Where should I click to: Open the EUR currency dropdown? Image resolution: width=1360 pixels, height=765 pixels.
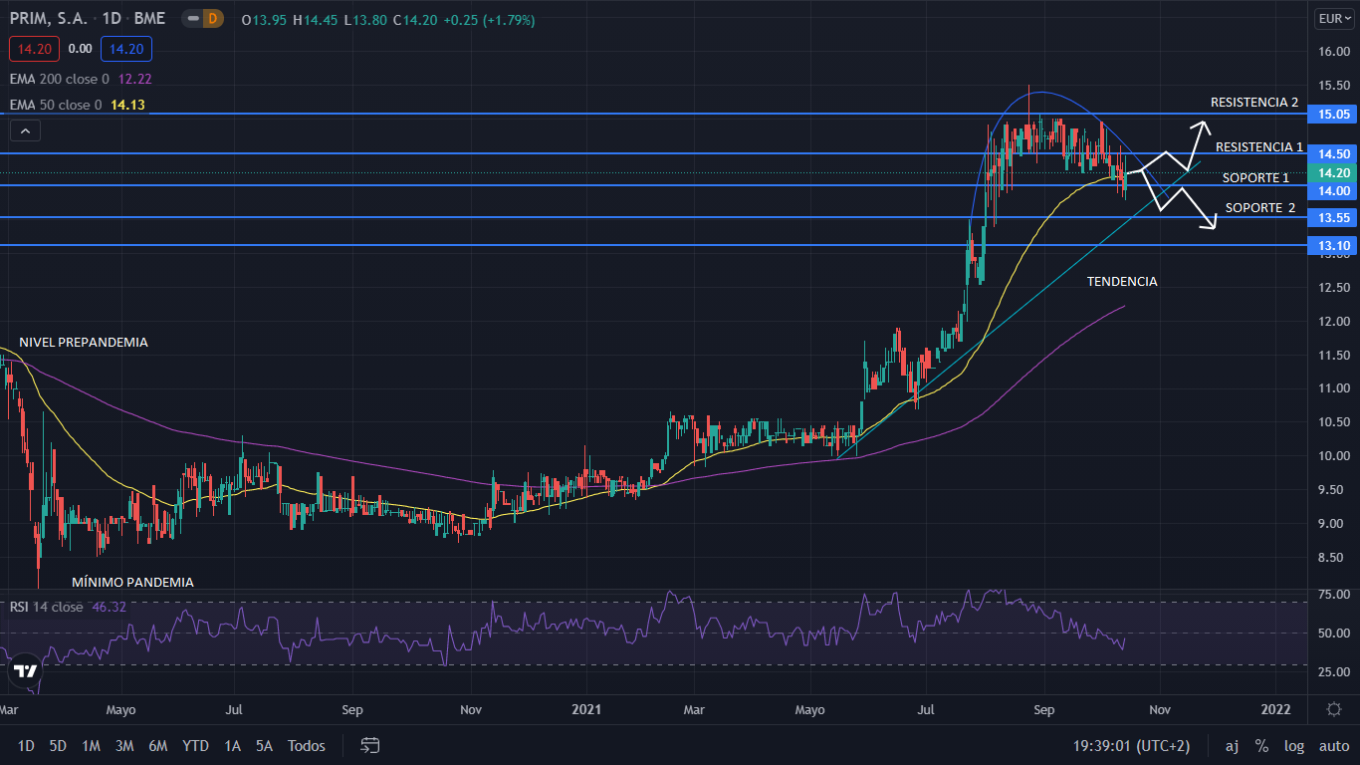coord(1333,18)
